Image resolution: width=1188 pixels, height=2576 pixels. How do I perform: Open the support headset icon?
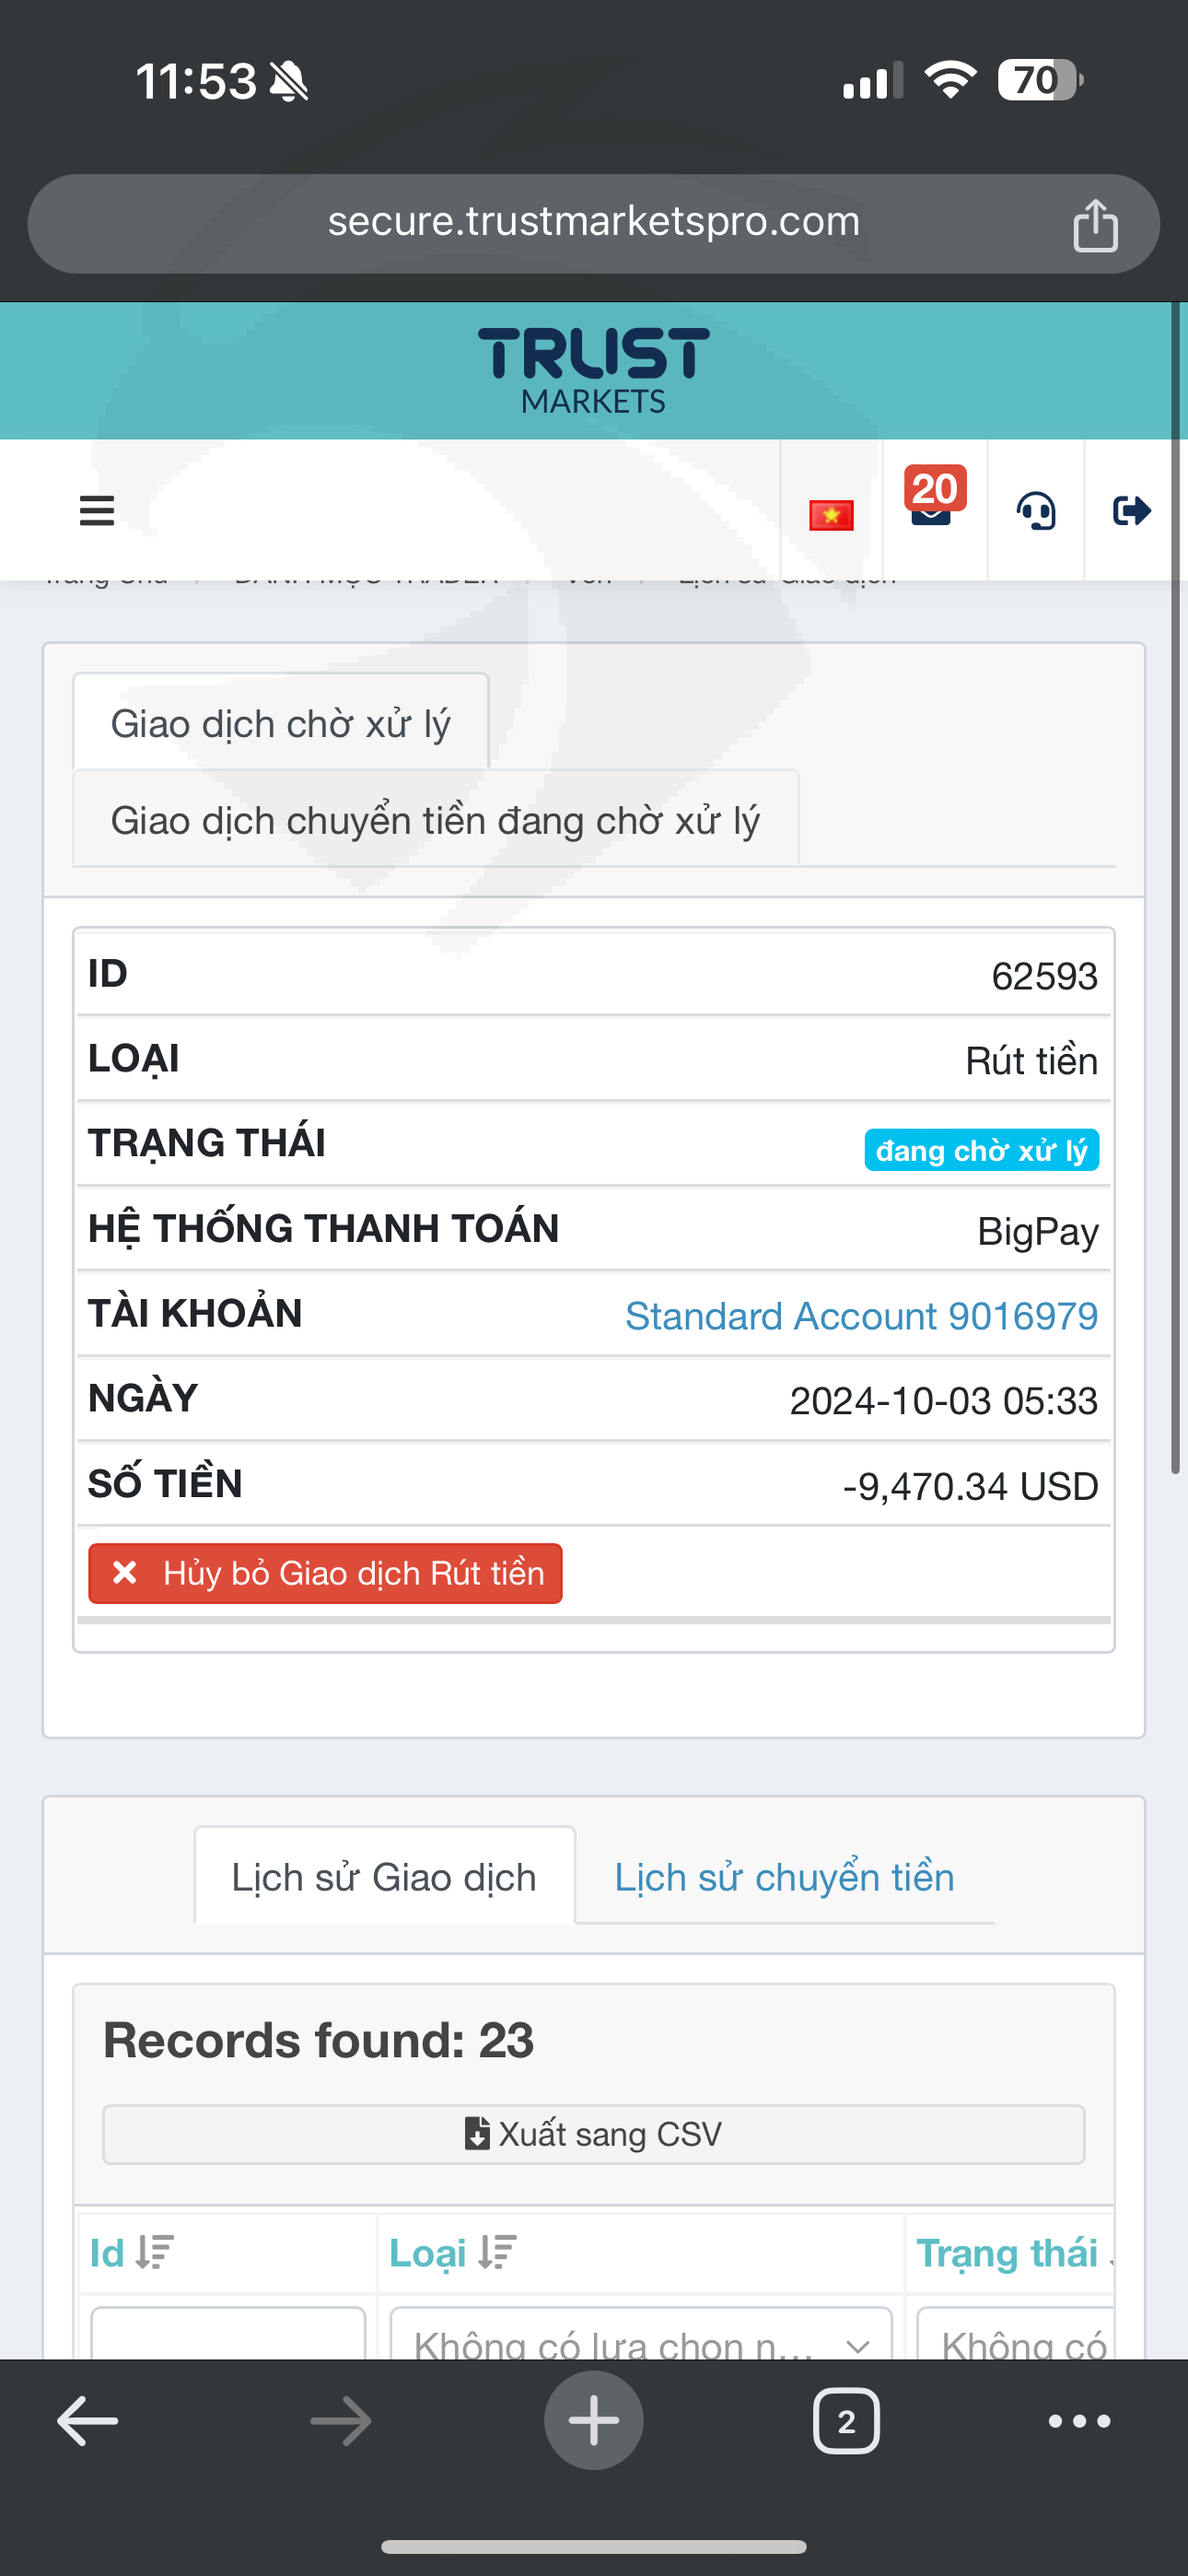(x=1036, y=511)
